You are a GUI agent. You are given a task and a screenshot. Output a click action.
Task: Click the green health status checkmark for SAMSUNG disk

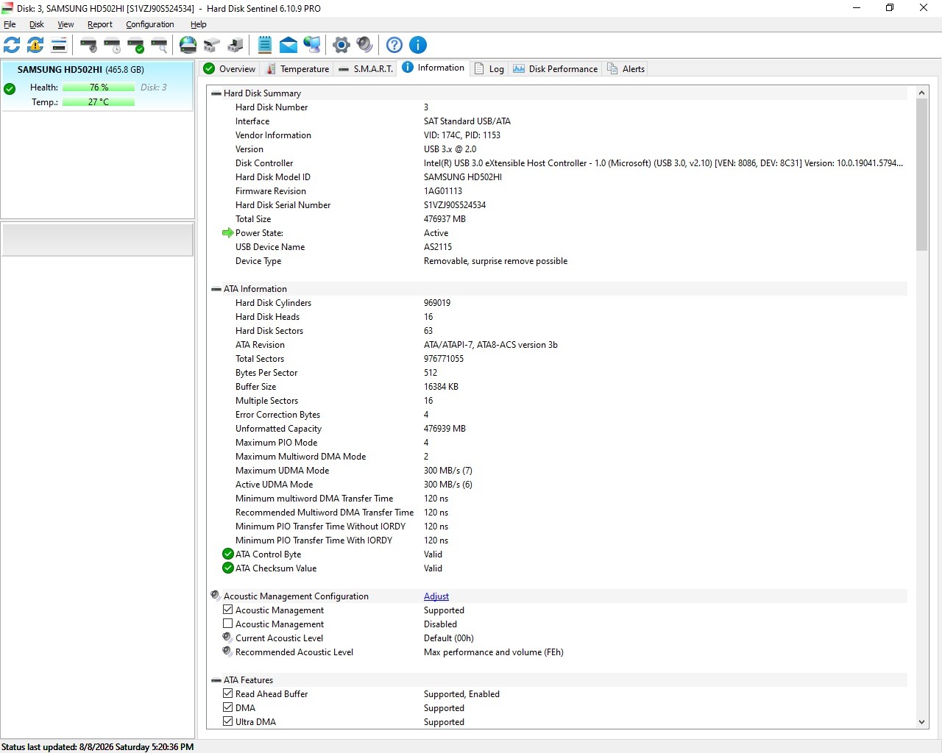tap(10, 89)
